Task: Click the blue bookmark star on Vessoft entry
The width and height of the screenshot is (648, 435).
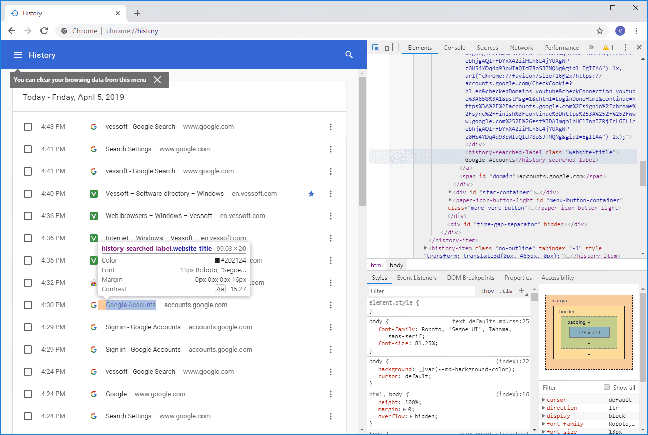Action: [311, 194]
